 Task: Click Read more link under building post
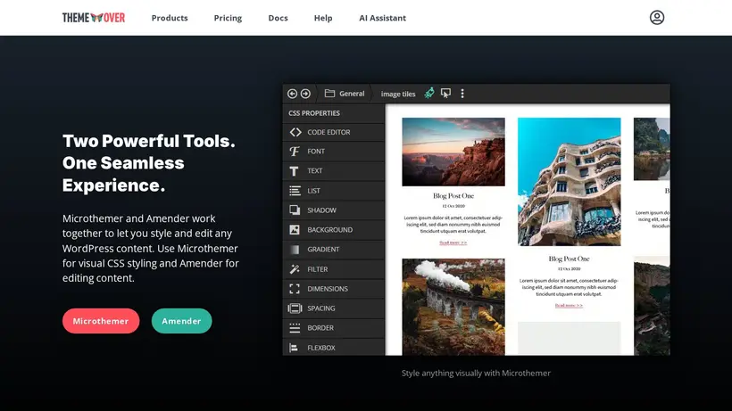pyautogui.click(x=569, y=306)
